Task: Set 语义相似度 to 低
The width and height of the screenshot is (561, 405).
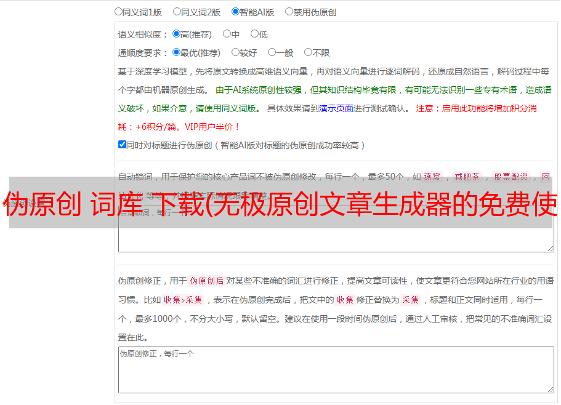Action: click(255, 34)
